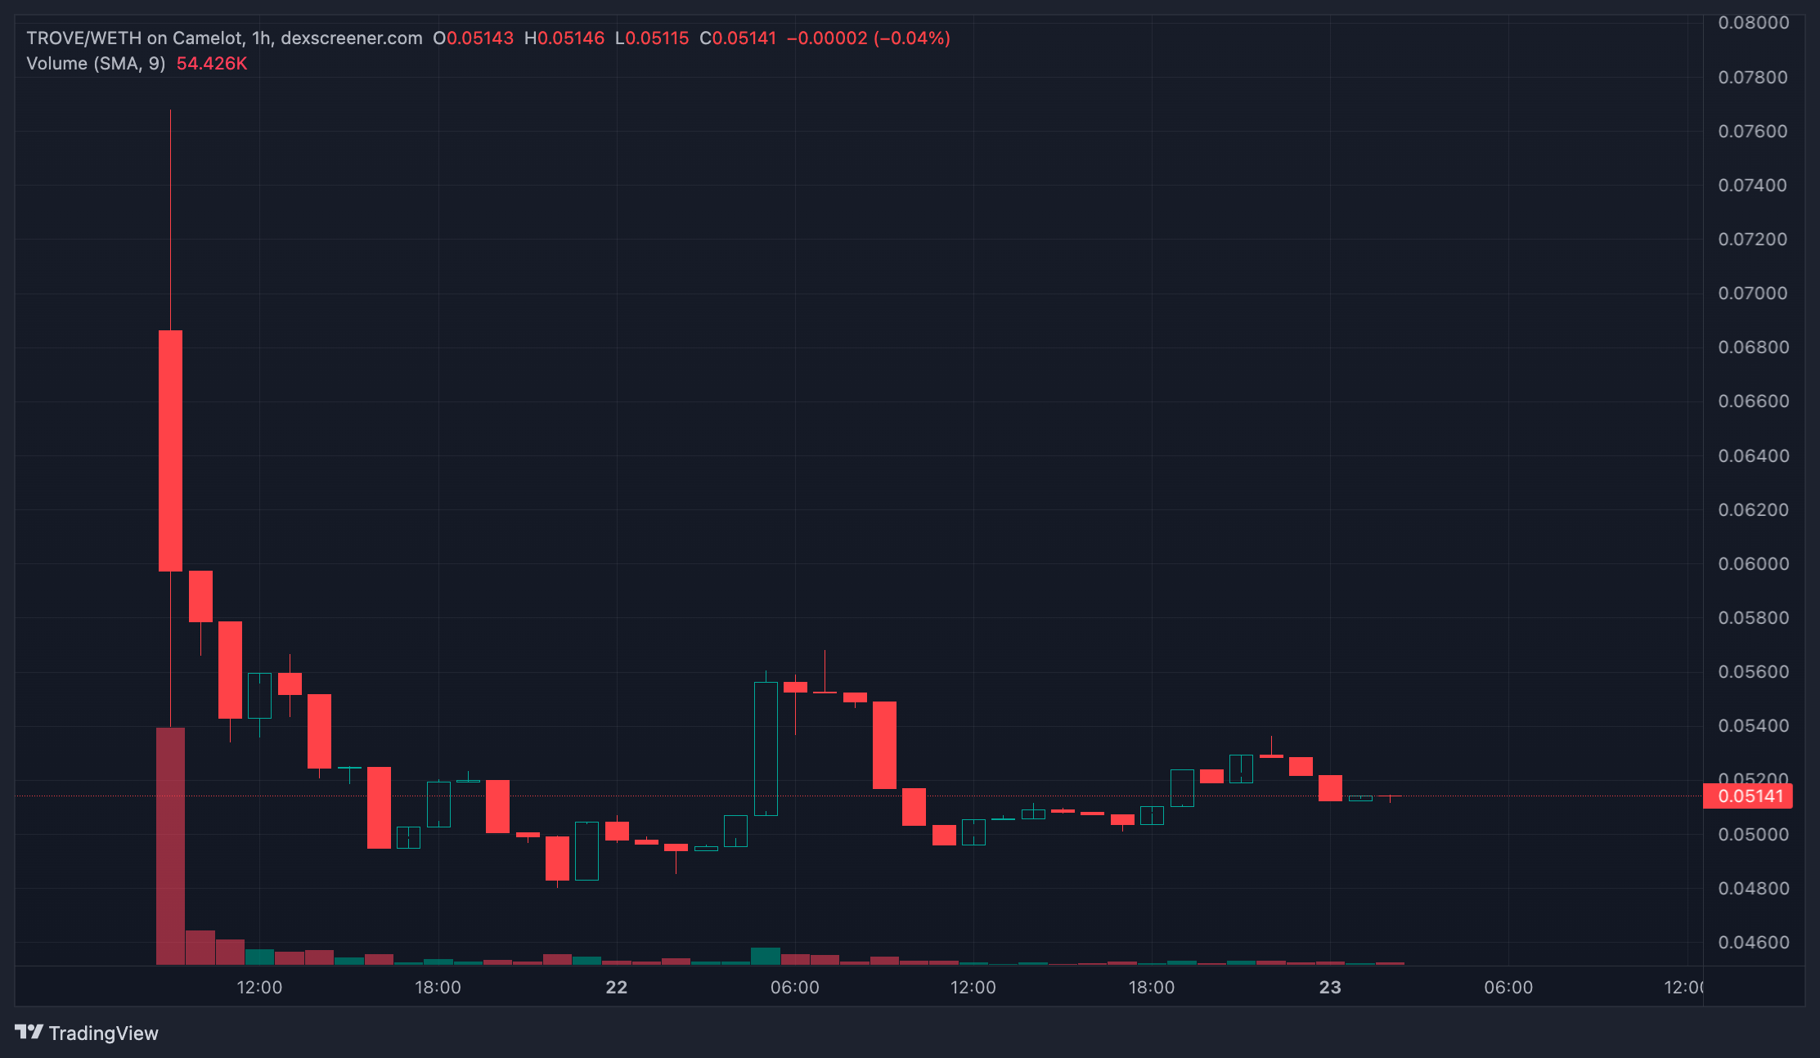Screen dimensions: 1820x1058
Task: Click the 54.426K volume value
Action: coord(212,64)
